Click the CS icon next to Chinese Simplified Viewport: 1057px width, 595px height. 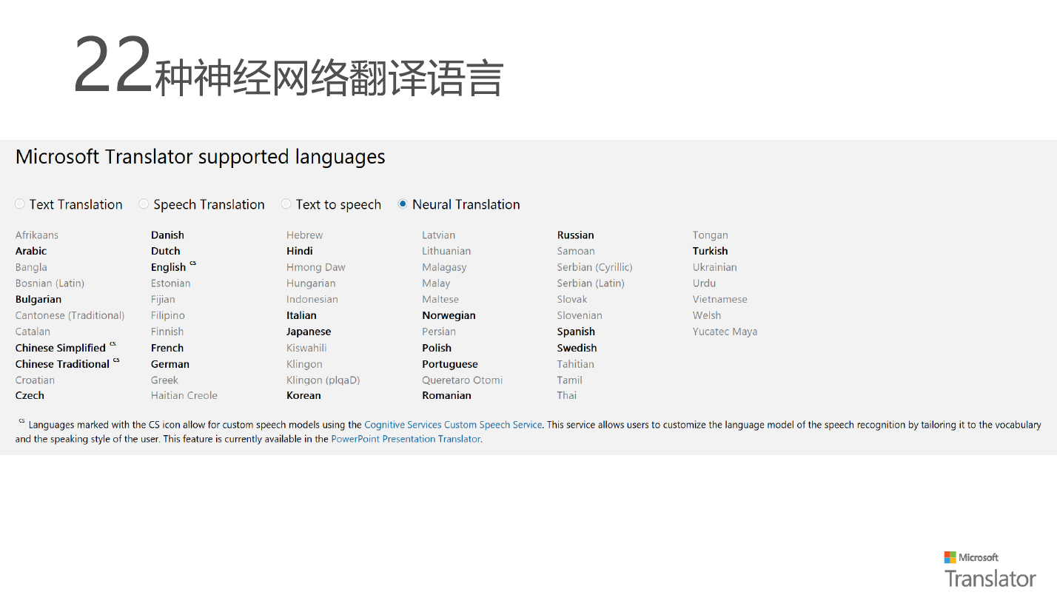point(113,343)
